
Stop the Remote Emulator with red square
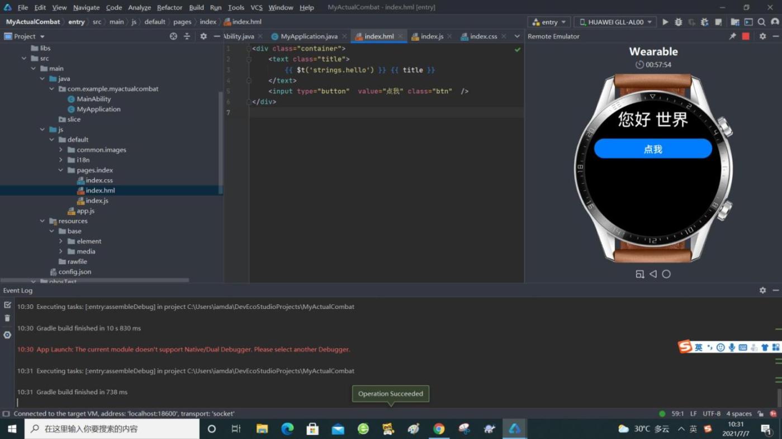tap(746, 36)
